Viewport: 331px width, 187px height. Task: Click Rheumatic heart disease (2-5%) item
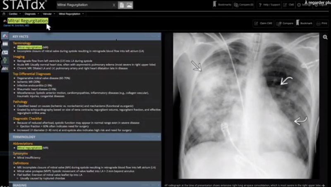click(36, 89)
